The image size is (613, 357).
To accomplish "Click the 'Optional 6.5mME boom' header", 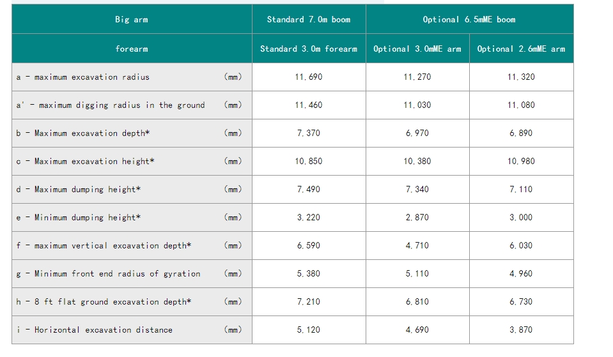I will pos(469,20).
